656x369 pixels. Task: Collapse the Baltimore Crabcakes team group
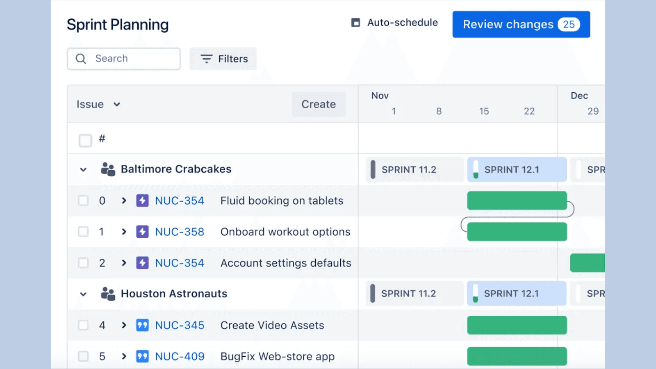pyautogui.click(x=83, y=169)
